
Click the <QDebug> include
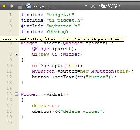[57, 32]
